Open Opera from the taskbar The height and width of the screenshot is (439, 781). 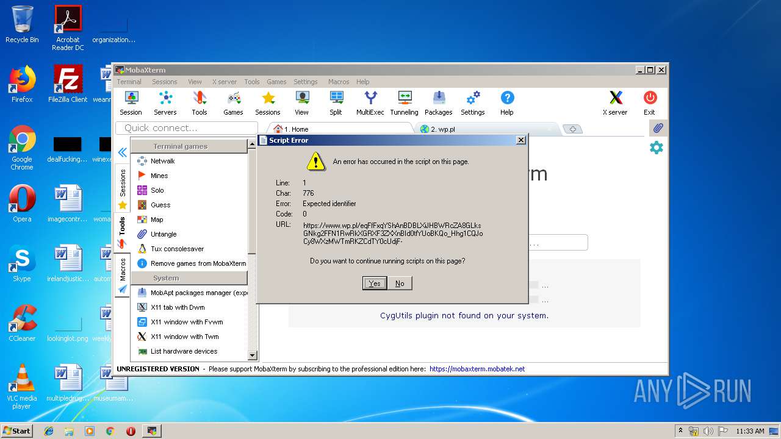point(131,430)
